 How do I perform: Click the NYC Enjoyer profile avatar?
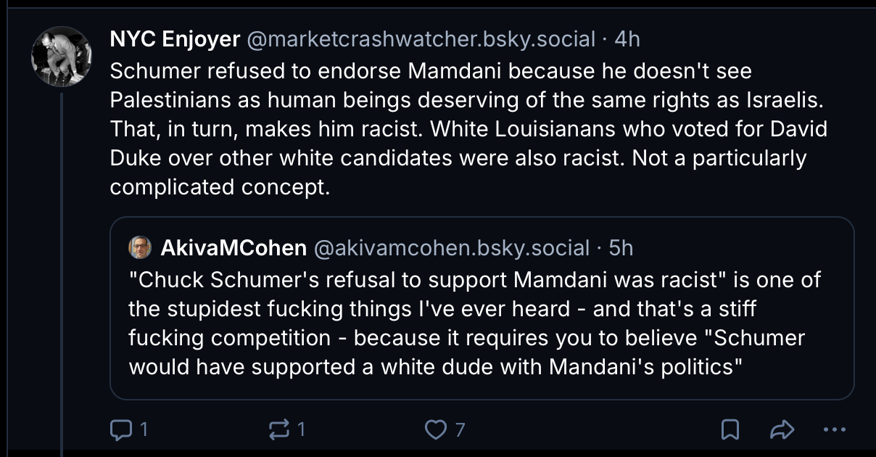(x=61, y=56)
